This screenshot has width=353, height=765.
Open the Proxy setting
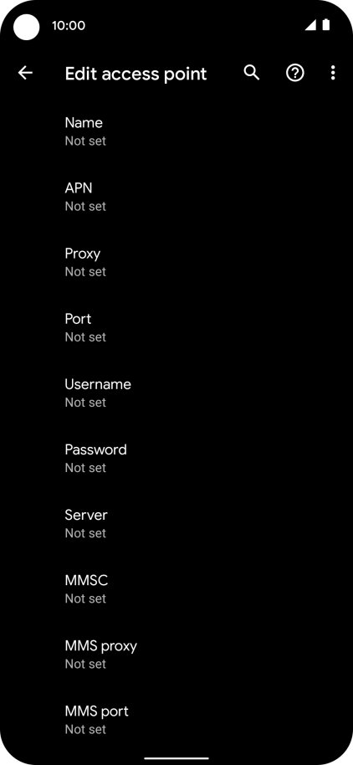(x=176, y=262)
